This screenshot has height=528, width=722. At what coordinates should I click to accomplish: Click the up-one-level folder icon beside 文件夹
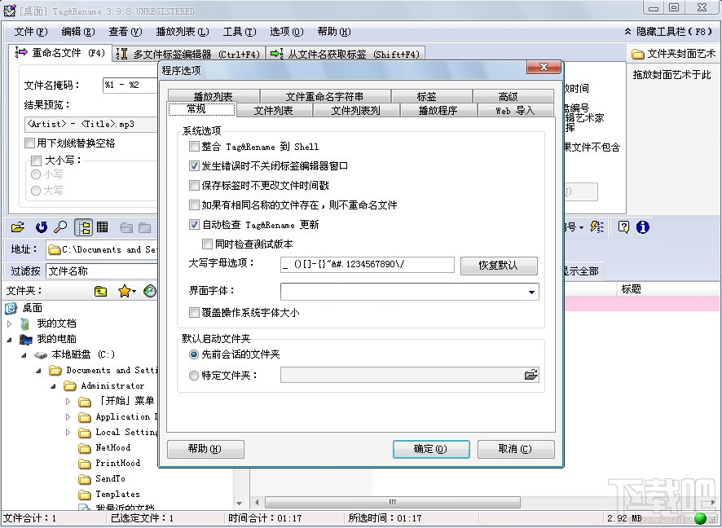[x=101, y=290]
